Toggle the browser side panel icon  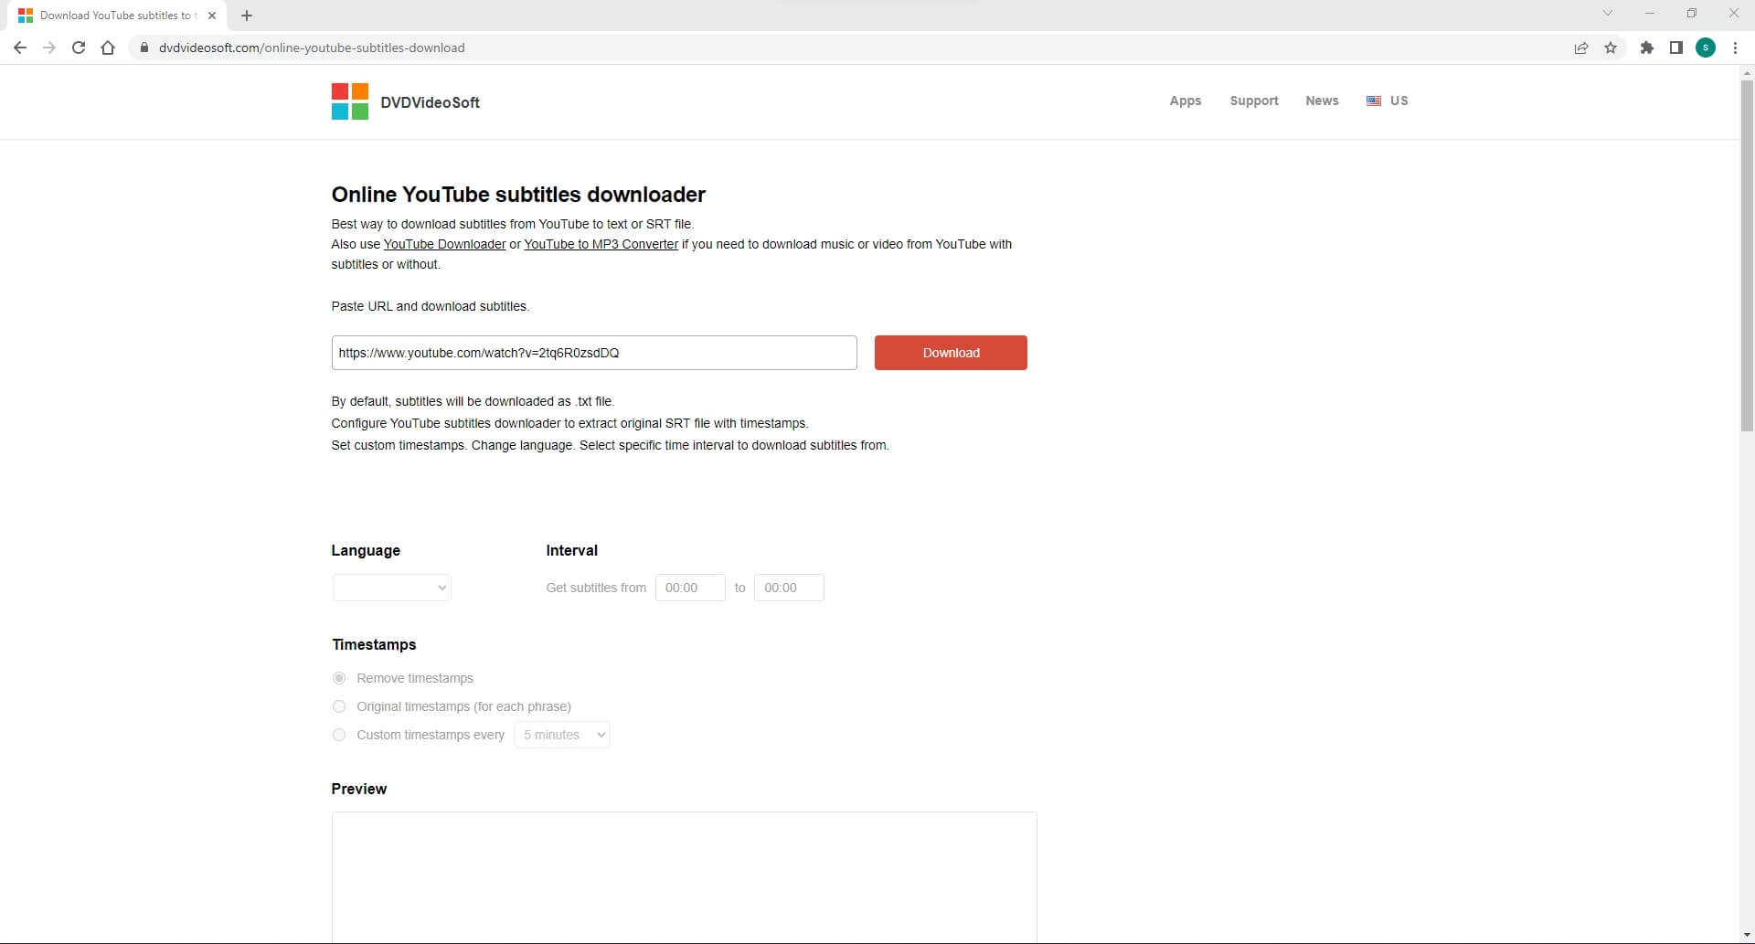(1676, 48)
